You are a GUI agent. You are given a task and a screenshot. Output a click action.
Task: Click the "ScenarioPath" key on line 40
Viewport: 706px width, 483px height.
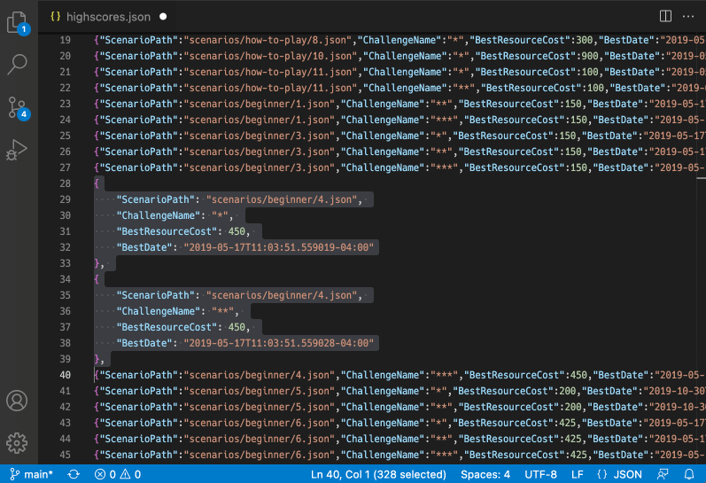(x=139, y=375)
